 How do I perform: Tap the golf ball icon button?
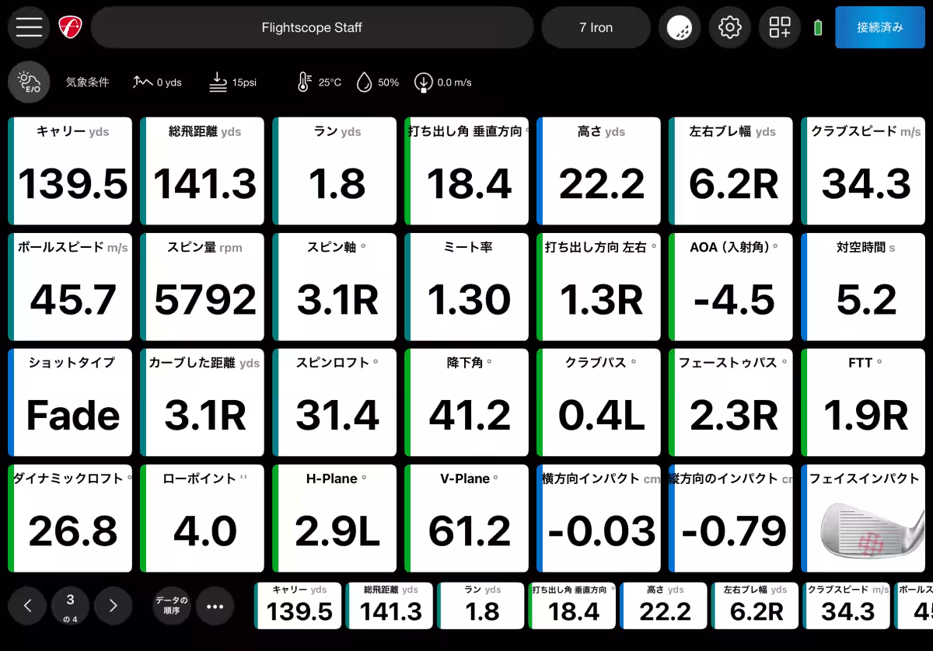click(x=680, y=28)
